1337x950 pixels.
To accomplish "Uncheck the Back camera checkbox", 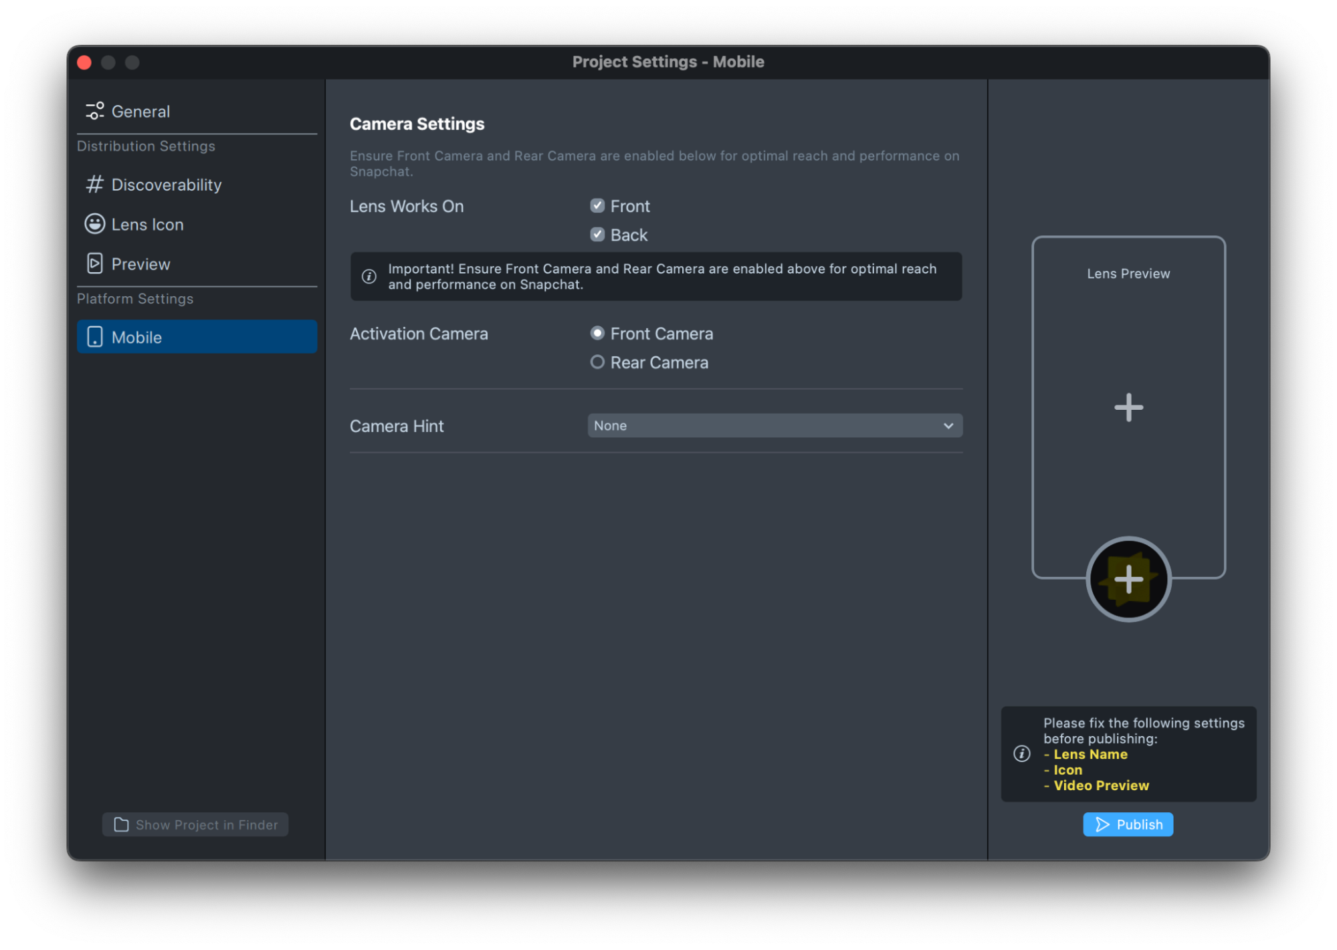I will pyautogui.click(x=597, y=235).
